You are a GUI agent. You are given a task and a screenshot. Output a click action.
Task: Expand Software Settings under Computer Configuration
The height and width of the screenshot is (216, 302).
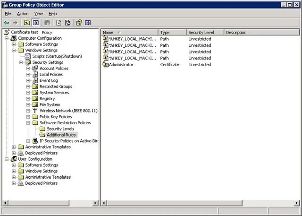(x=14, y=44)
